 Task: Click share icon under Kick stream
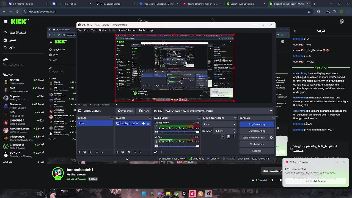pyautogui.click(x=272, y=180)
